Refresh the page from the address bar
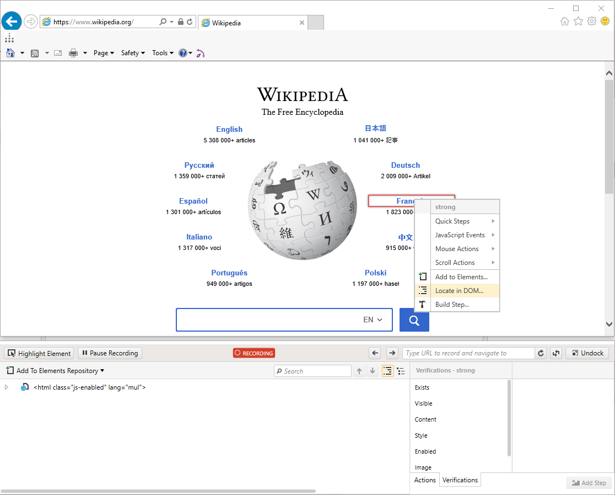The width and height of the screenshot is (615, 495). point(190,22)
